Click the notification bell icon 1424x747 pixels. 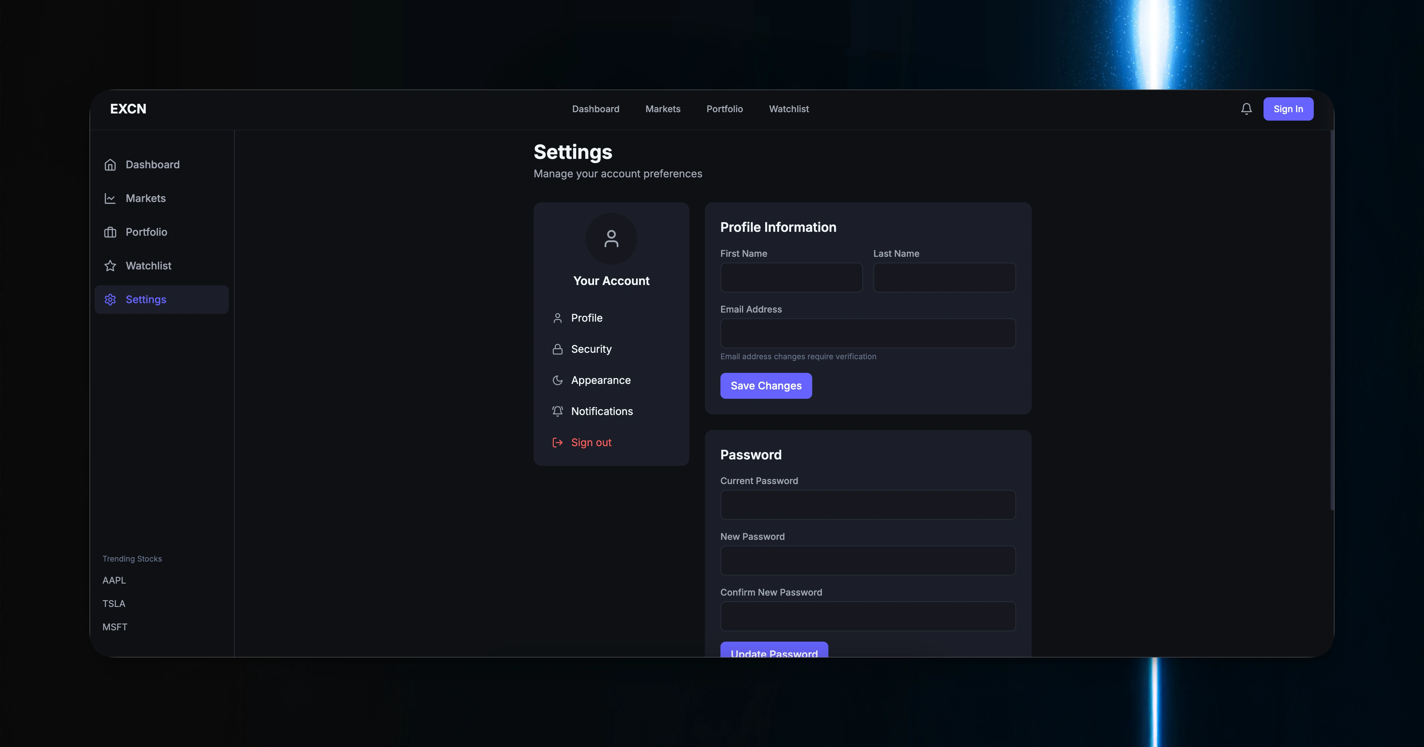tap(1246, 109)
